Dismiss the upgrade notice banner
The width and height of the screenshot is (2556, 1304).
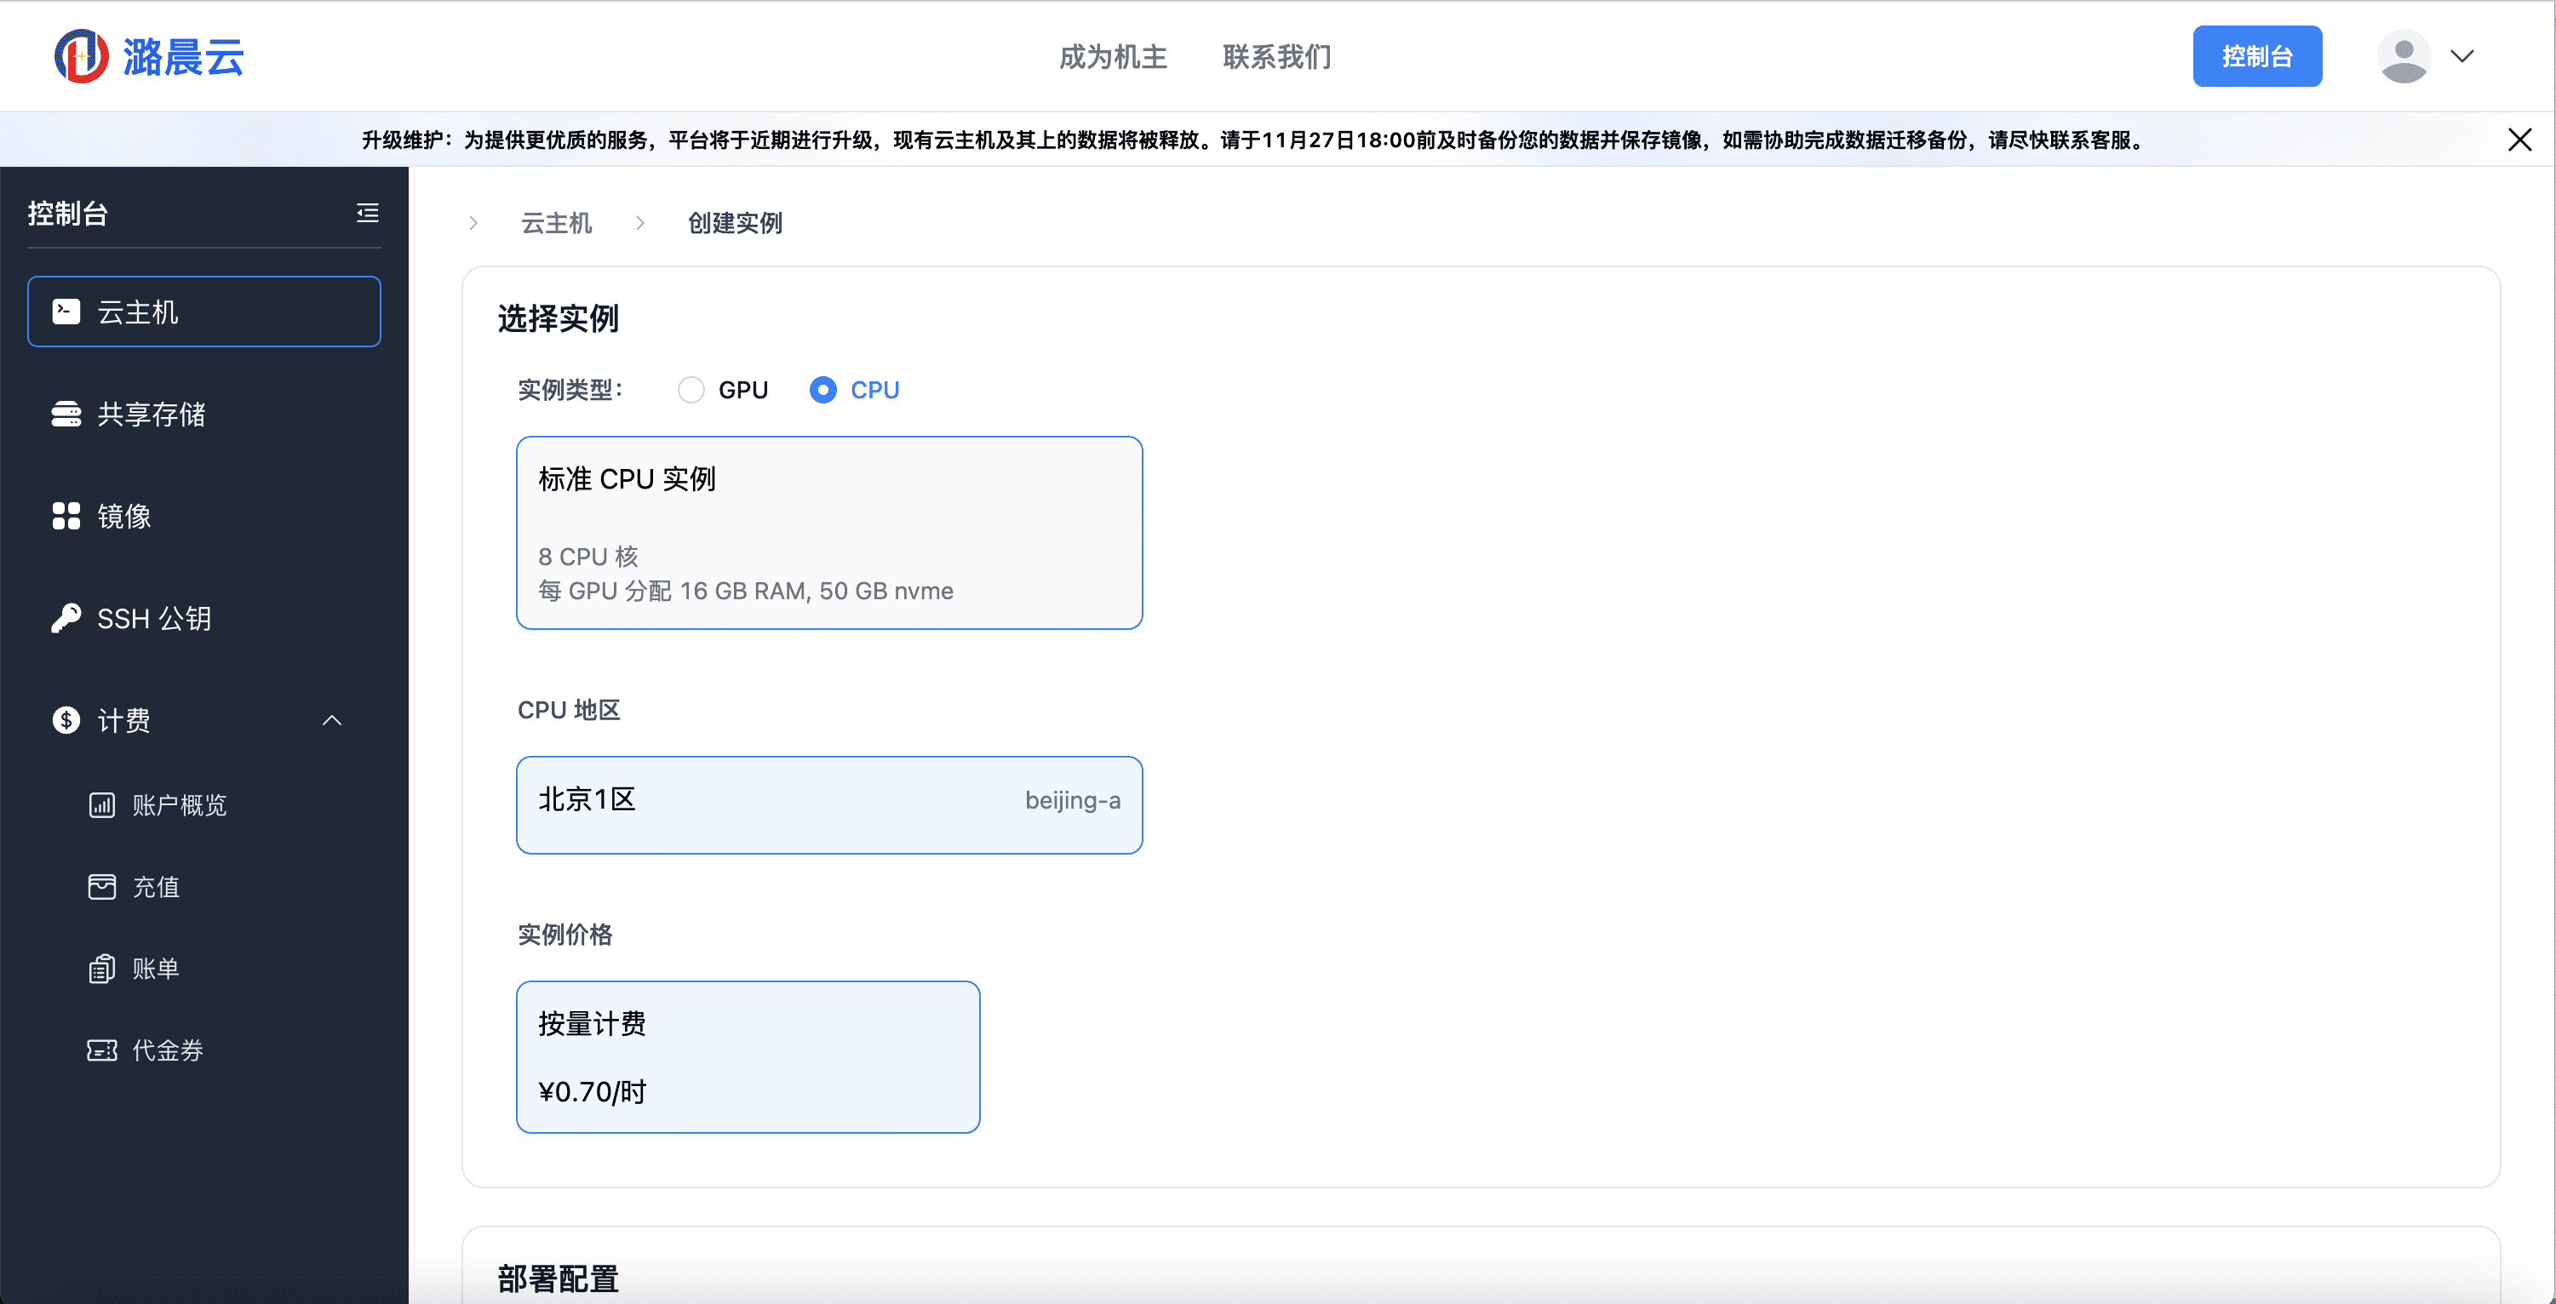2521,140
